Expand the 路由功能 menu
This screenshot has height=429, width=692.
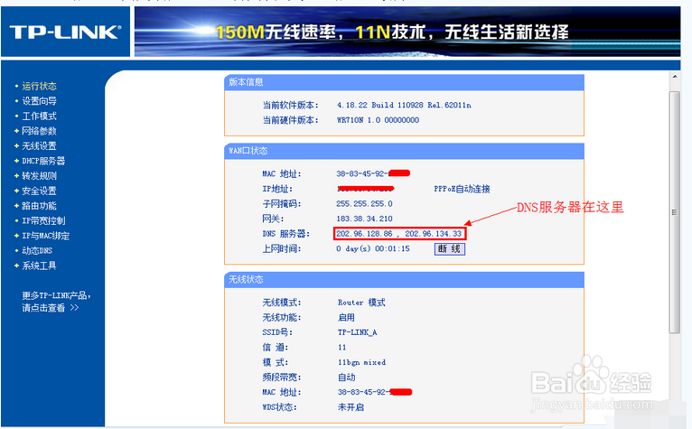[39, 206]
